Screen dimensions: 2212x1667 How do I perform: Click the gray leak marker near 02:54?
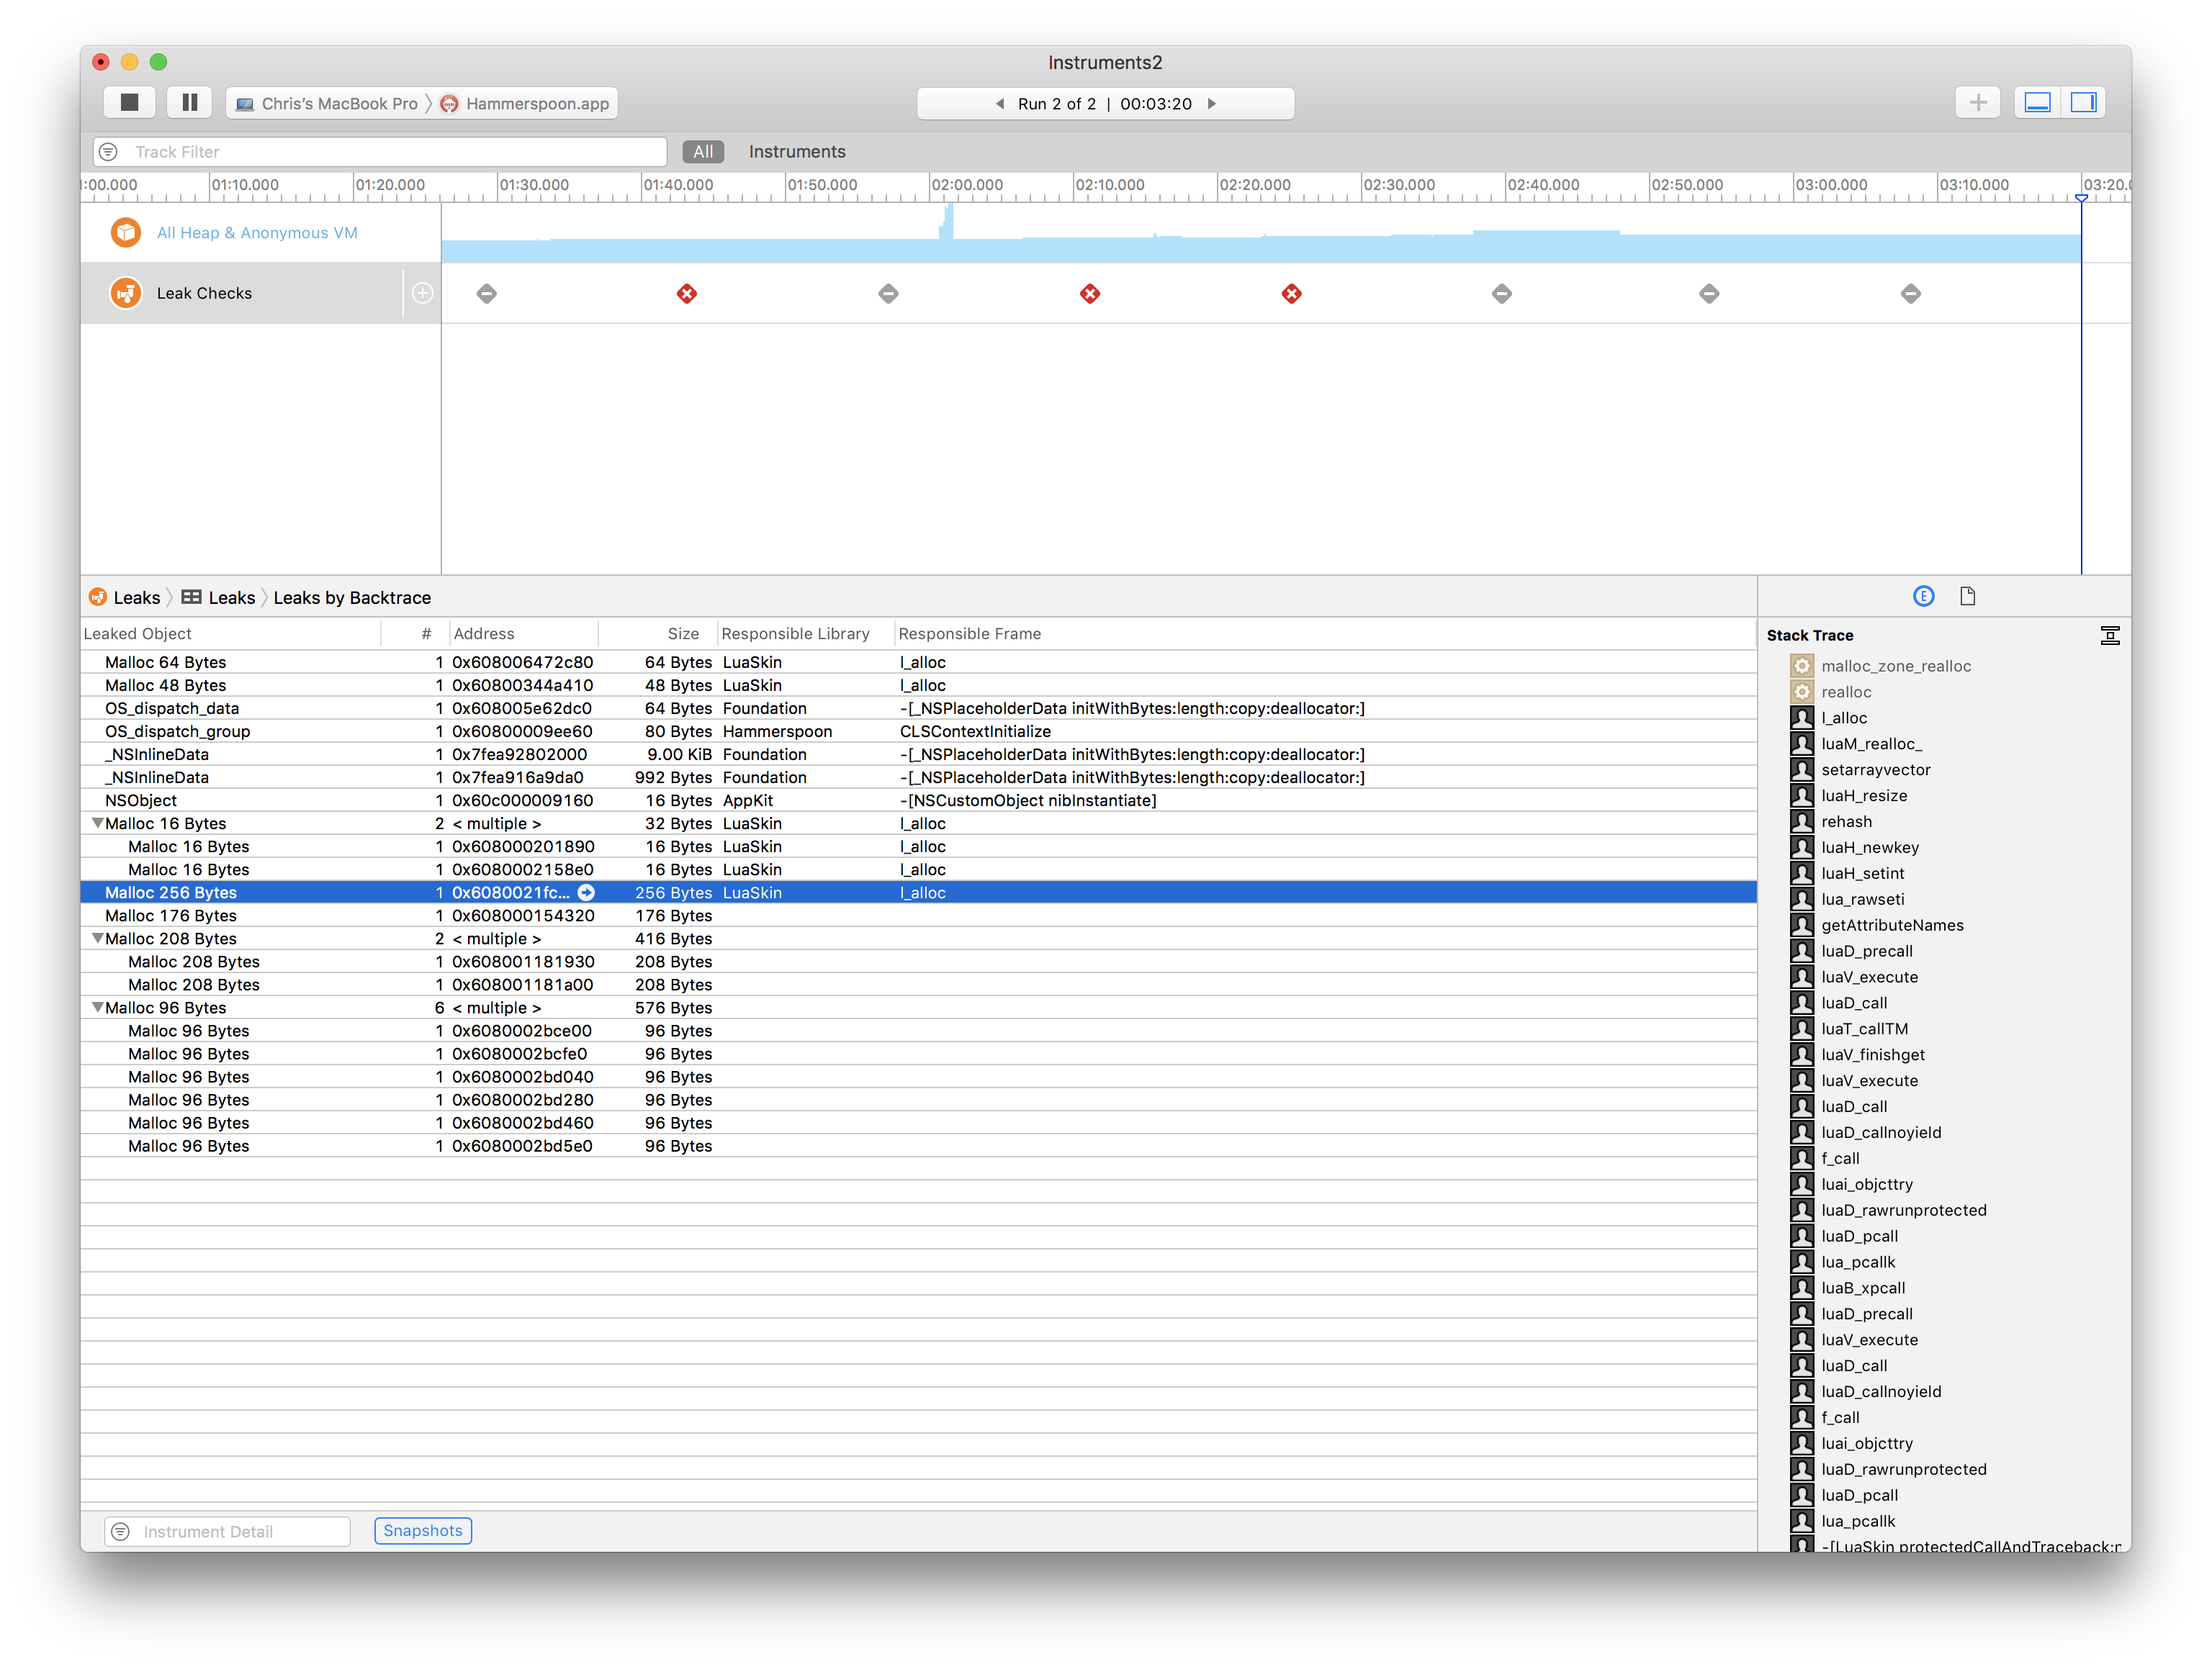pyautogui.click(x=1709, y=294)
